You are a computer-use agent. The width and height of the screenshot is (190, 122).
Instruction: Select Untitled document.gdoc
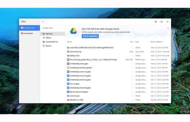click(x=118, y=64)
